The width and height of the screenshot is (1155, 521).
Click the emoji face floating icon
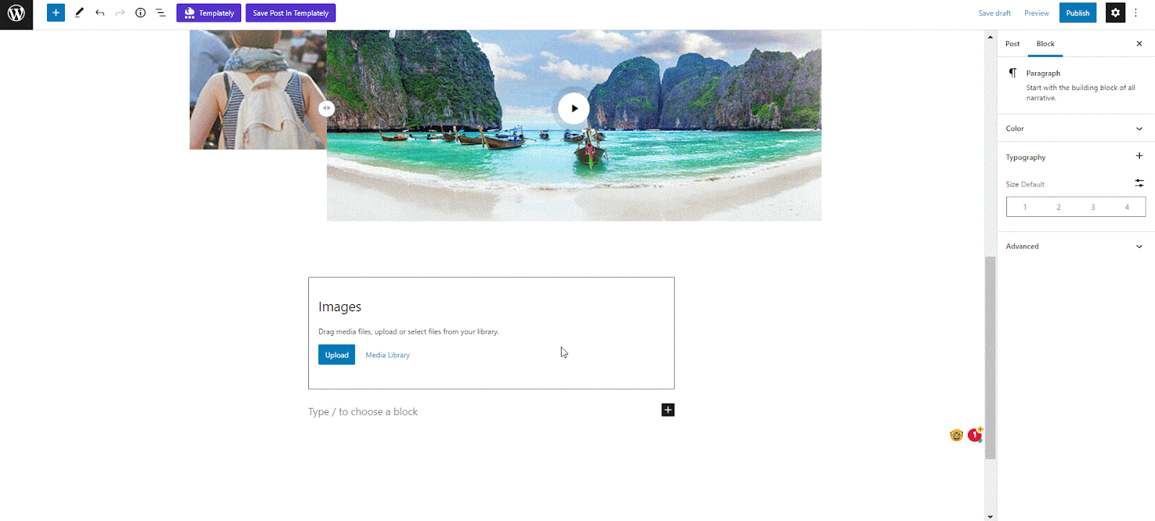point(956,435)
